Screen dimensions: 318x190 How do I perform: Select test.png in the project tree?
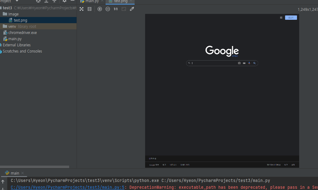coord(38,20)
